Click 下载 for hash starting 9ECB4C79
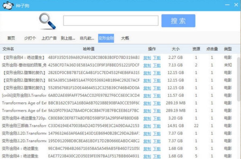The height and width of the screenshot is (159, 241). 157,149
